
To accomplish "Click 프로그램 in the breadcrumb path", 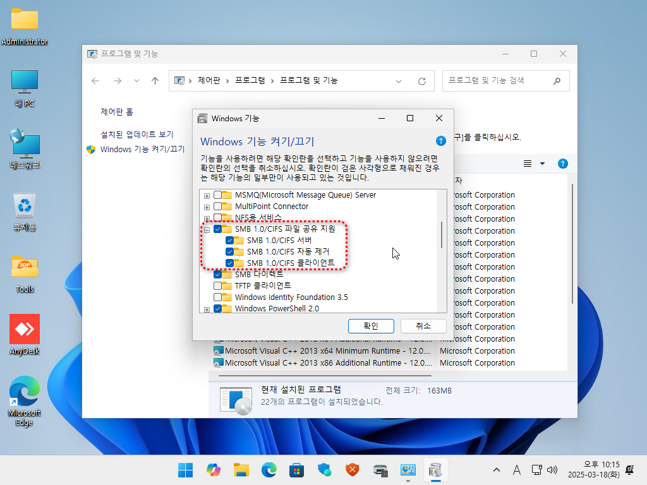I will (250, 80).
